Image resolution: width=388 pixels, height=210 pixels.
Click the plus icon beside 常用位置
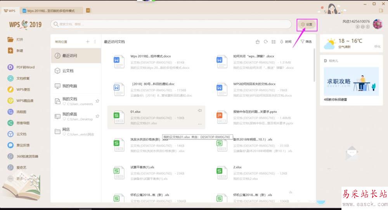point(88,42)
